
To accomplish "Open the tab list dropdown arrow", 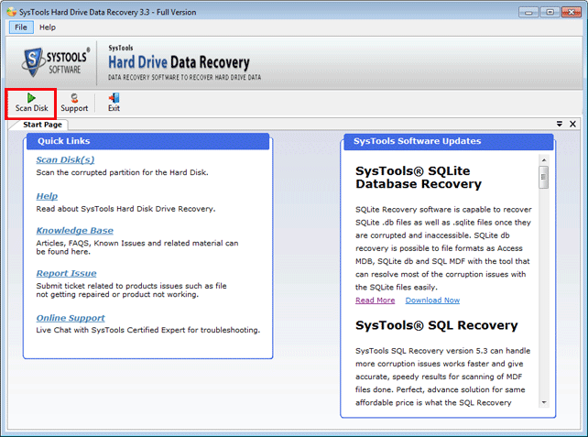I will (x=559, y=124).
